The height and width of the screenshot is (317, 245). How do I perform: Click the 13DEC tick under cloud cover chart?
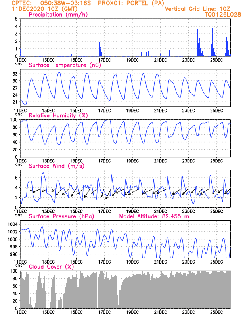(48, 312)
